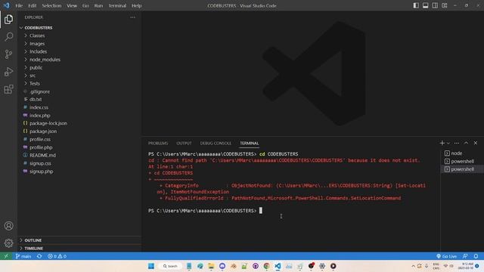The height and width of the screenshot is (272, 484).
Task: Open the Go menu
Action: coord(85,5)
